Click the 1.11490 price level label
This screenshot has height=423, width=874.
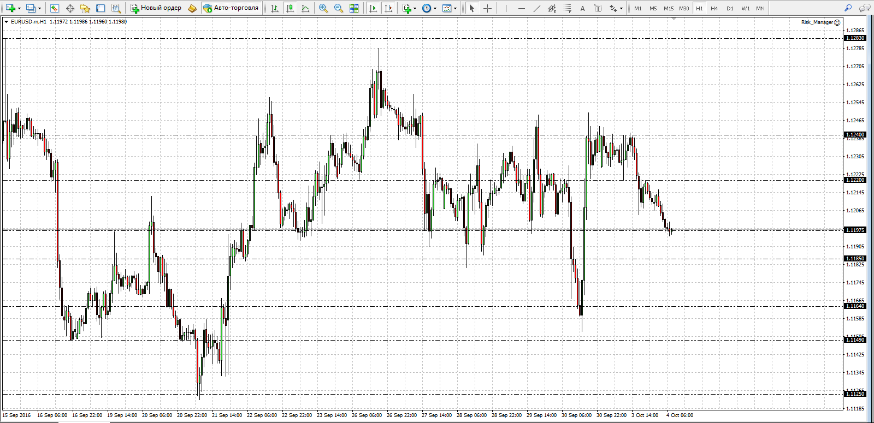point(855,340)
